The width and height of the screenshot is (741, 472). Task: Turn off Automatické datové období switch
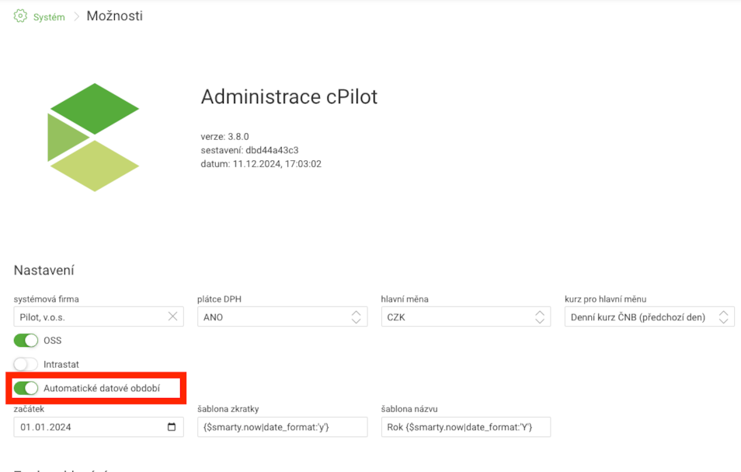click(26, 388)
